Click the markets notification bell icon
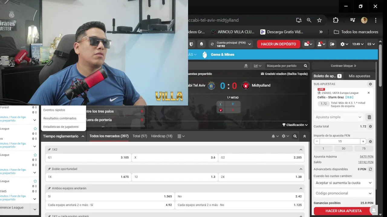 tap(275, 136)
